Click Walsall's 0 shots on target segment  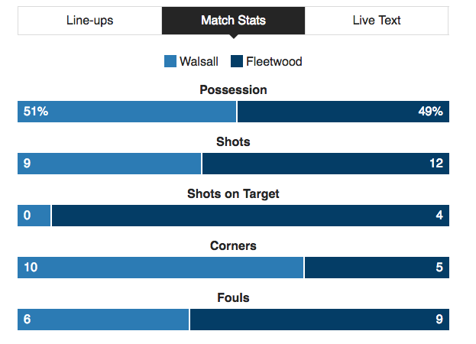pyautogui.click(x=34, y=216)
